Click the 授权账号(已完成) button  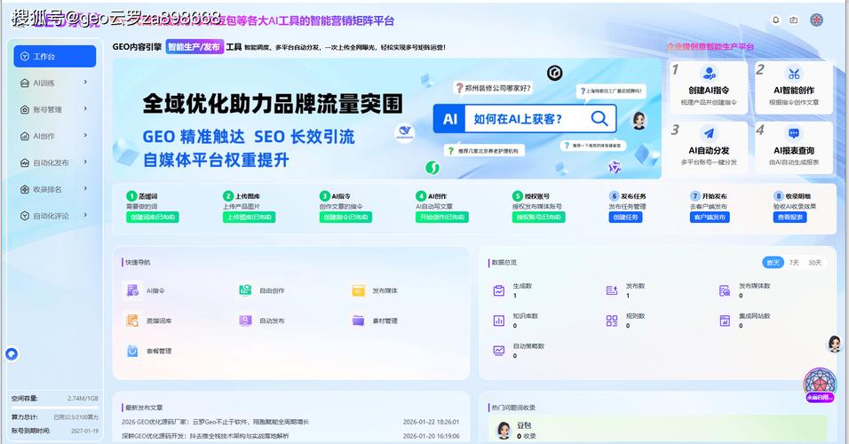click(x=539, y=218)
